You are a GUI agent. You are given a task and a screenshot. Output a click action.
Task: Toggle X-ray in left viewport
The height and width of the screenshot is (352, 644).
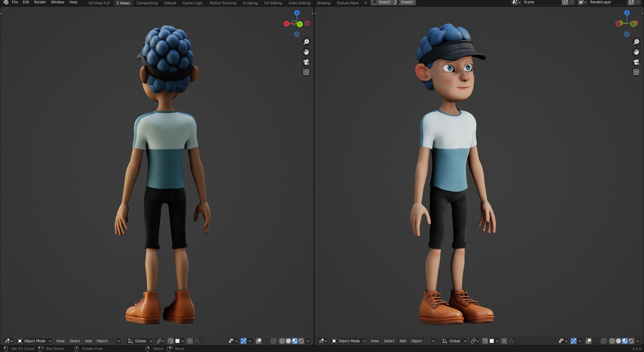click(x=273, y=341)
